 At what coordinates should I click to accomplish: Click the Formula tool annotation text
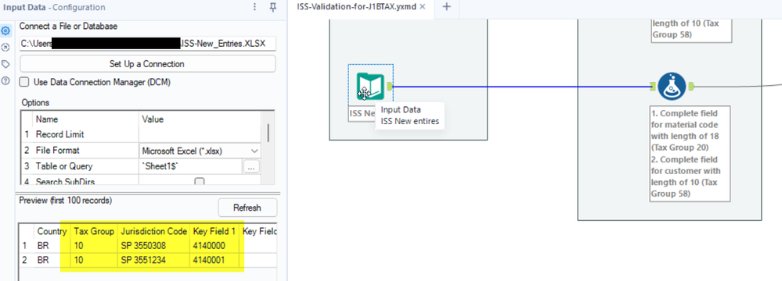point(690,153)
